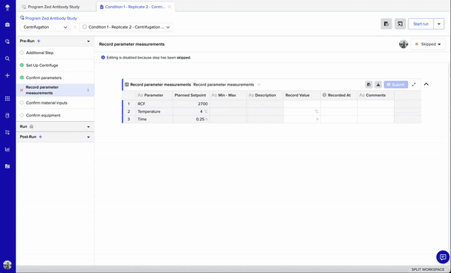Viewport: 451px width, 273px height.
Task: Click the Comments column header
Action: pos(376,96)
